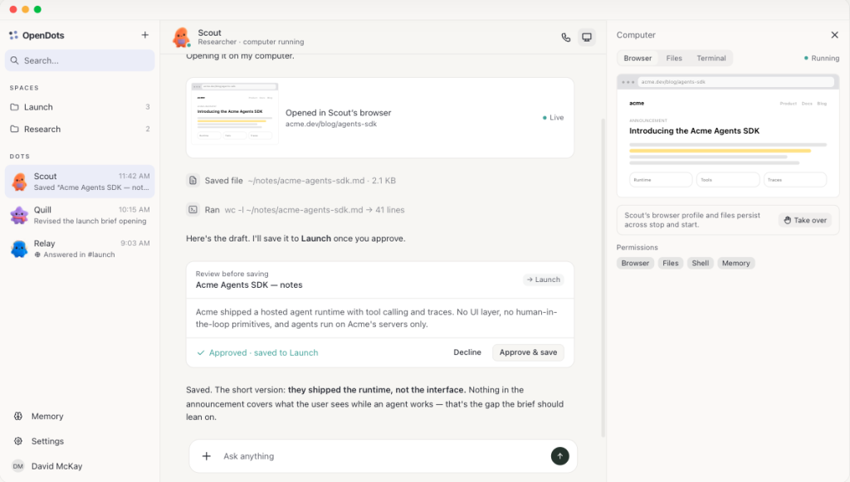Click Scout's avatar in the chat header
Screen dimensions: 850x482
182,37
